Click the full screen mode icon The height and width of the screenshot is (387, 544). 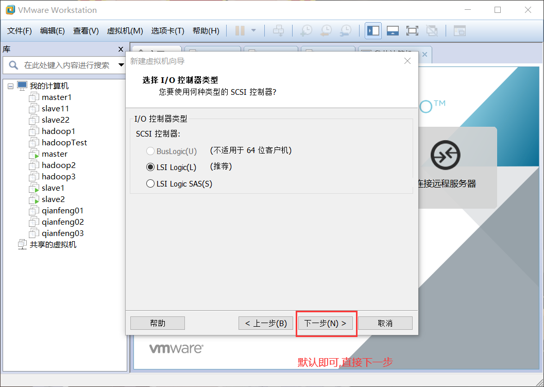tap(412, 31)
